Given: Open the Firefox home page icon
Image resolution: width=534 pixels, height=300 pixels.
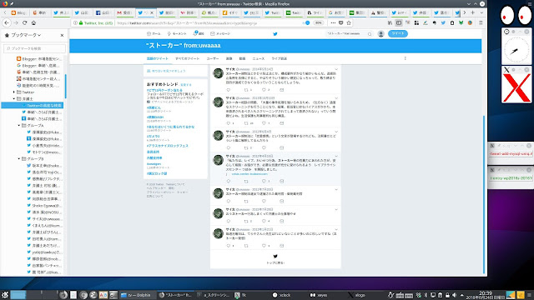Looking at the screenshot, I should 33,22.
